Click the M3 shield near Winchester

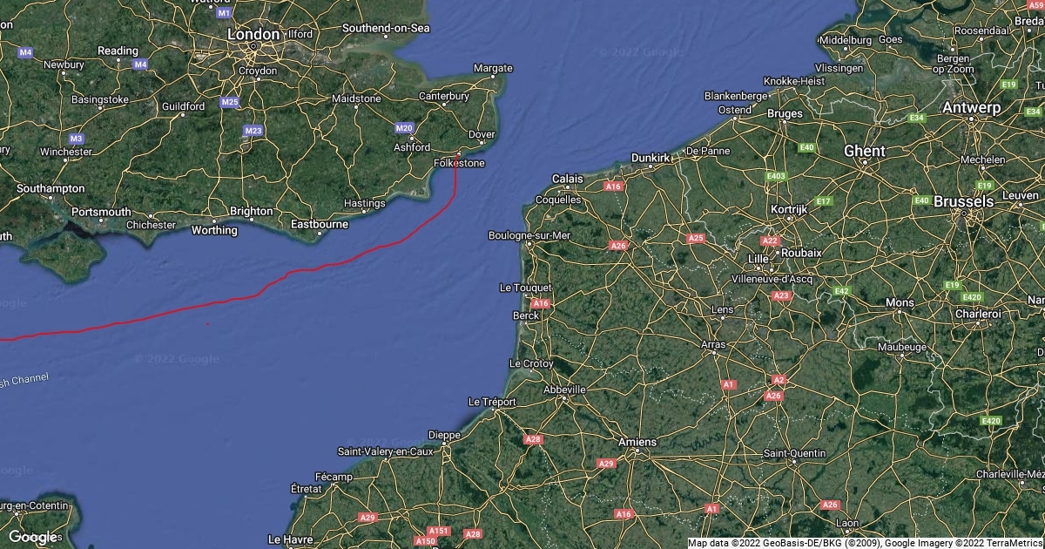pos(77,139)
